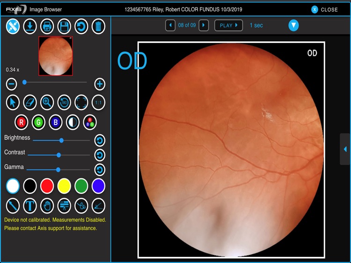351x263 pixels.
Task: Click the large blue OD label
Action: (132, 61)
